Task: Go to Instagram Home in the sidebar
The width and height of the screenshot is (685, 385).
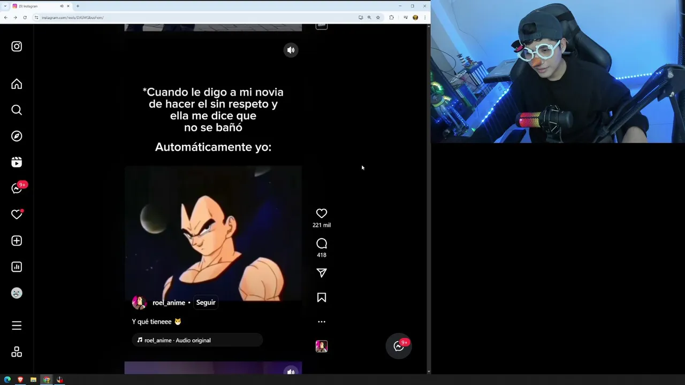Action: click(x=17, y=84)
